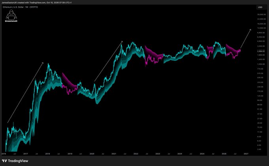Click the 11.00 price axis label
This screenshot has width=269, height=166.
coord(260,132)
